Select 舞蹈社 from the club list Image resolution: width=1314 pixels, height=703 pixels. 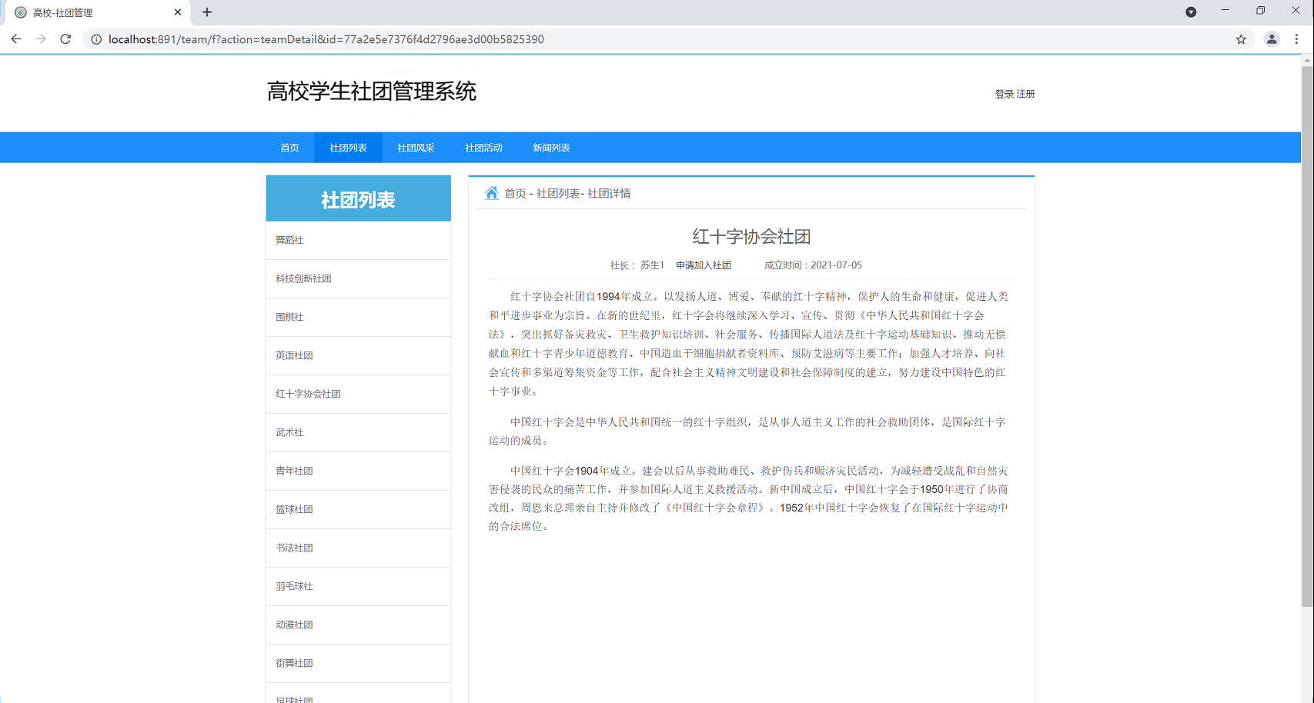point(290,240)
